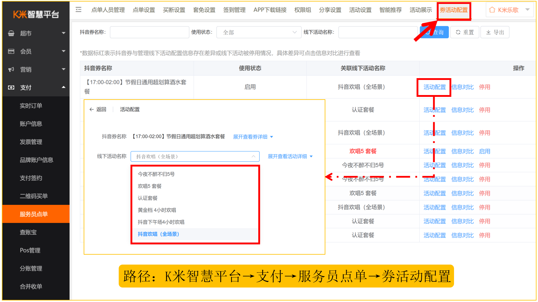Click the red 欢唱5 套餐 cell

click(x=363, y=151)
